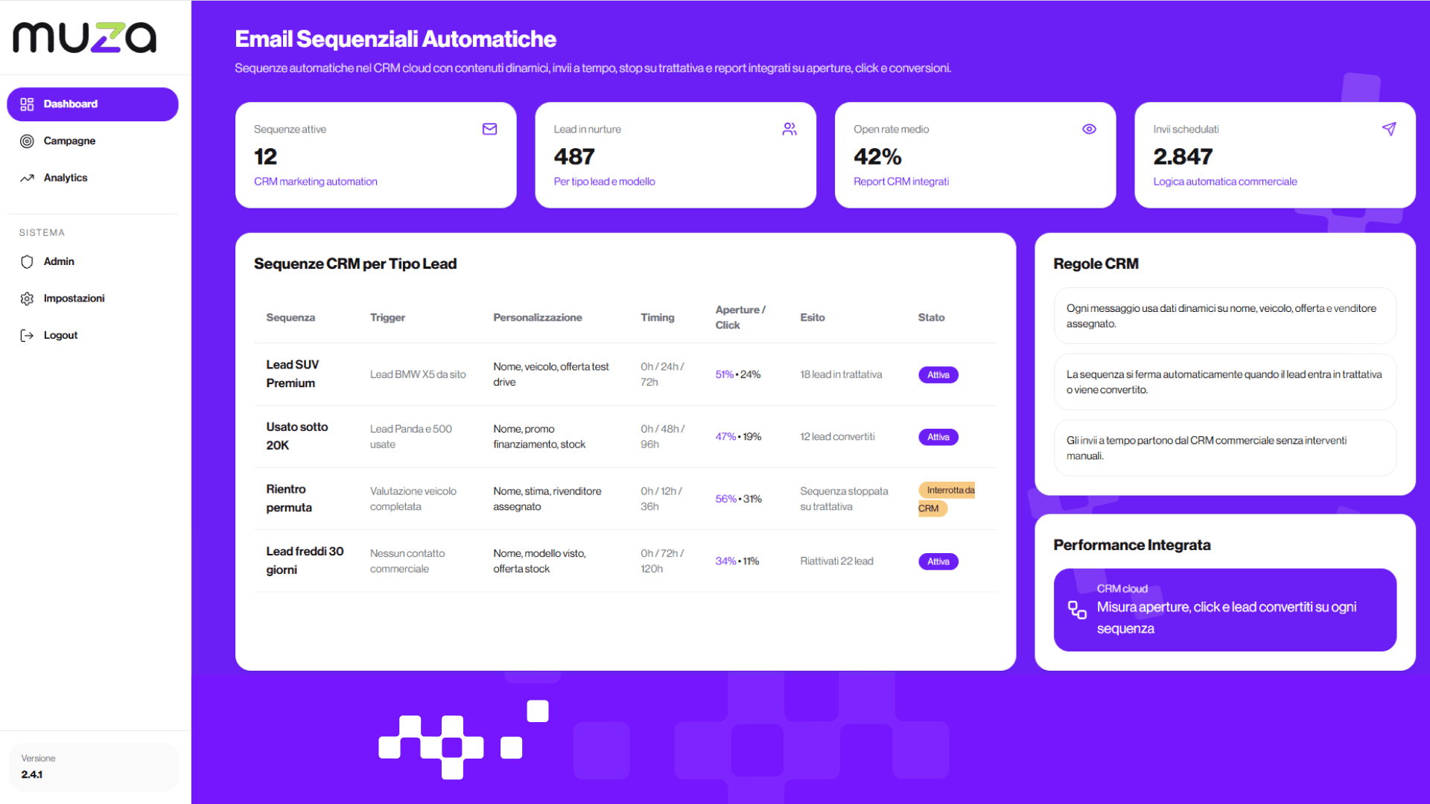The image size is (1430, 804).
Task: Click Logica automatica commerciale link
Action: point(1225,182)
